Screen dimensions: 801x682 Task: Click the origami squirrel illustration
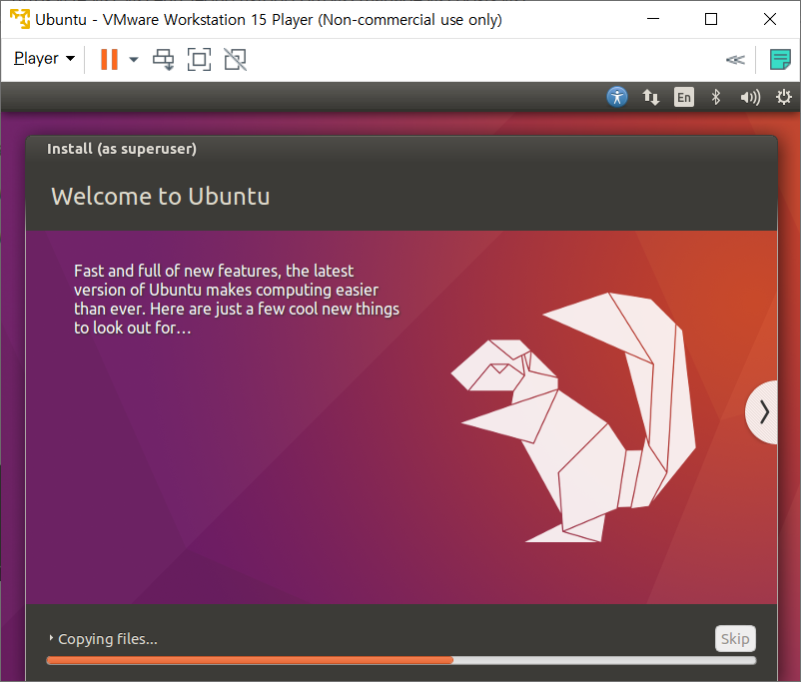pyautogui.click(x=572, y=416)
